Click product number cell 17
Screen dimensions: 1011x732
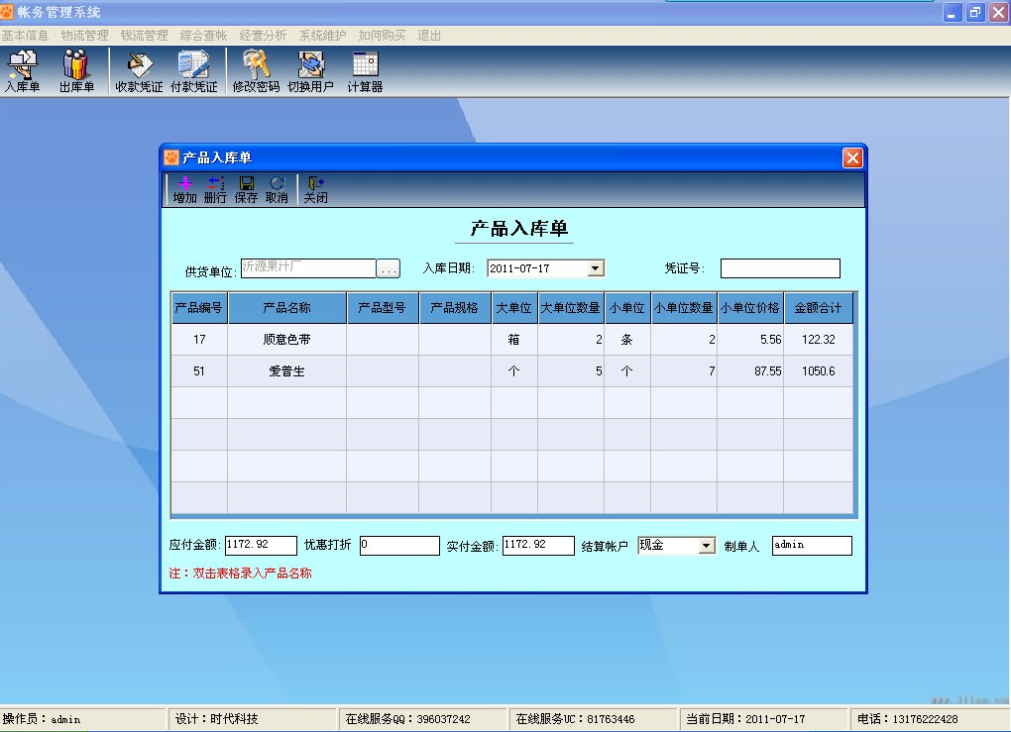[199, 340]
